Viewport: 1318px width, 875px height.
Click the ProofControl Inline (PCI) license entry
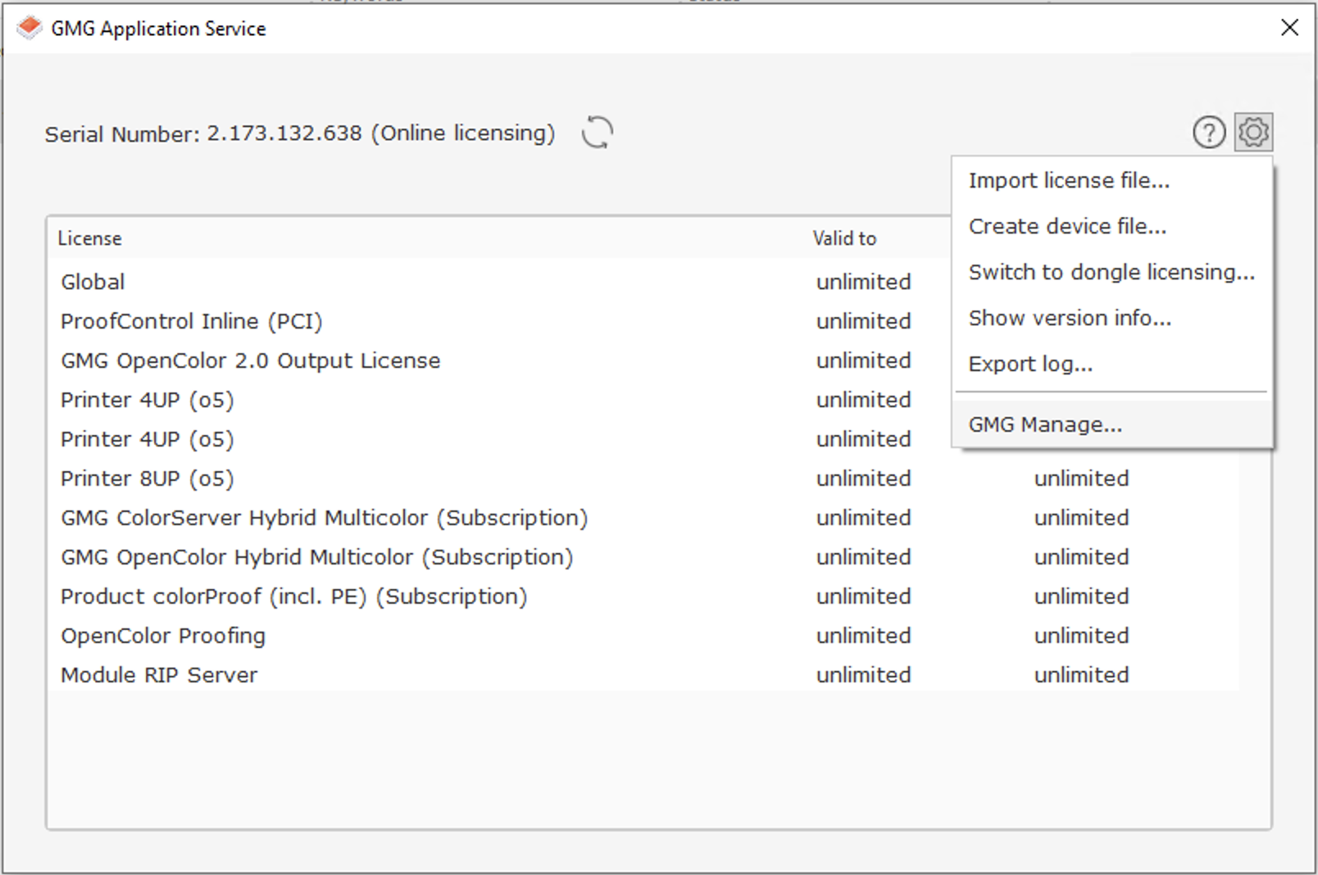tap(192, 321)
